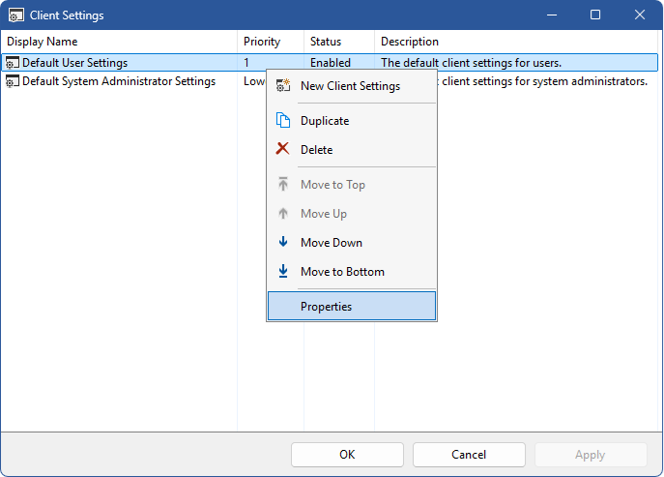Click the Default User Settings row icon
664x477 pixels.
coord(13,63)
